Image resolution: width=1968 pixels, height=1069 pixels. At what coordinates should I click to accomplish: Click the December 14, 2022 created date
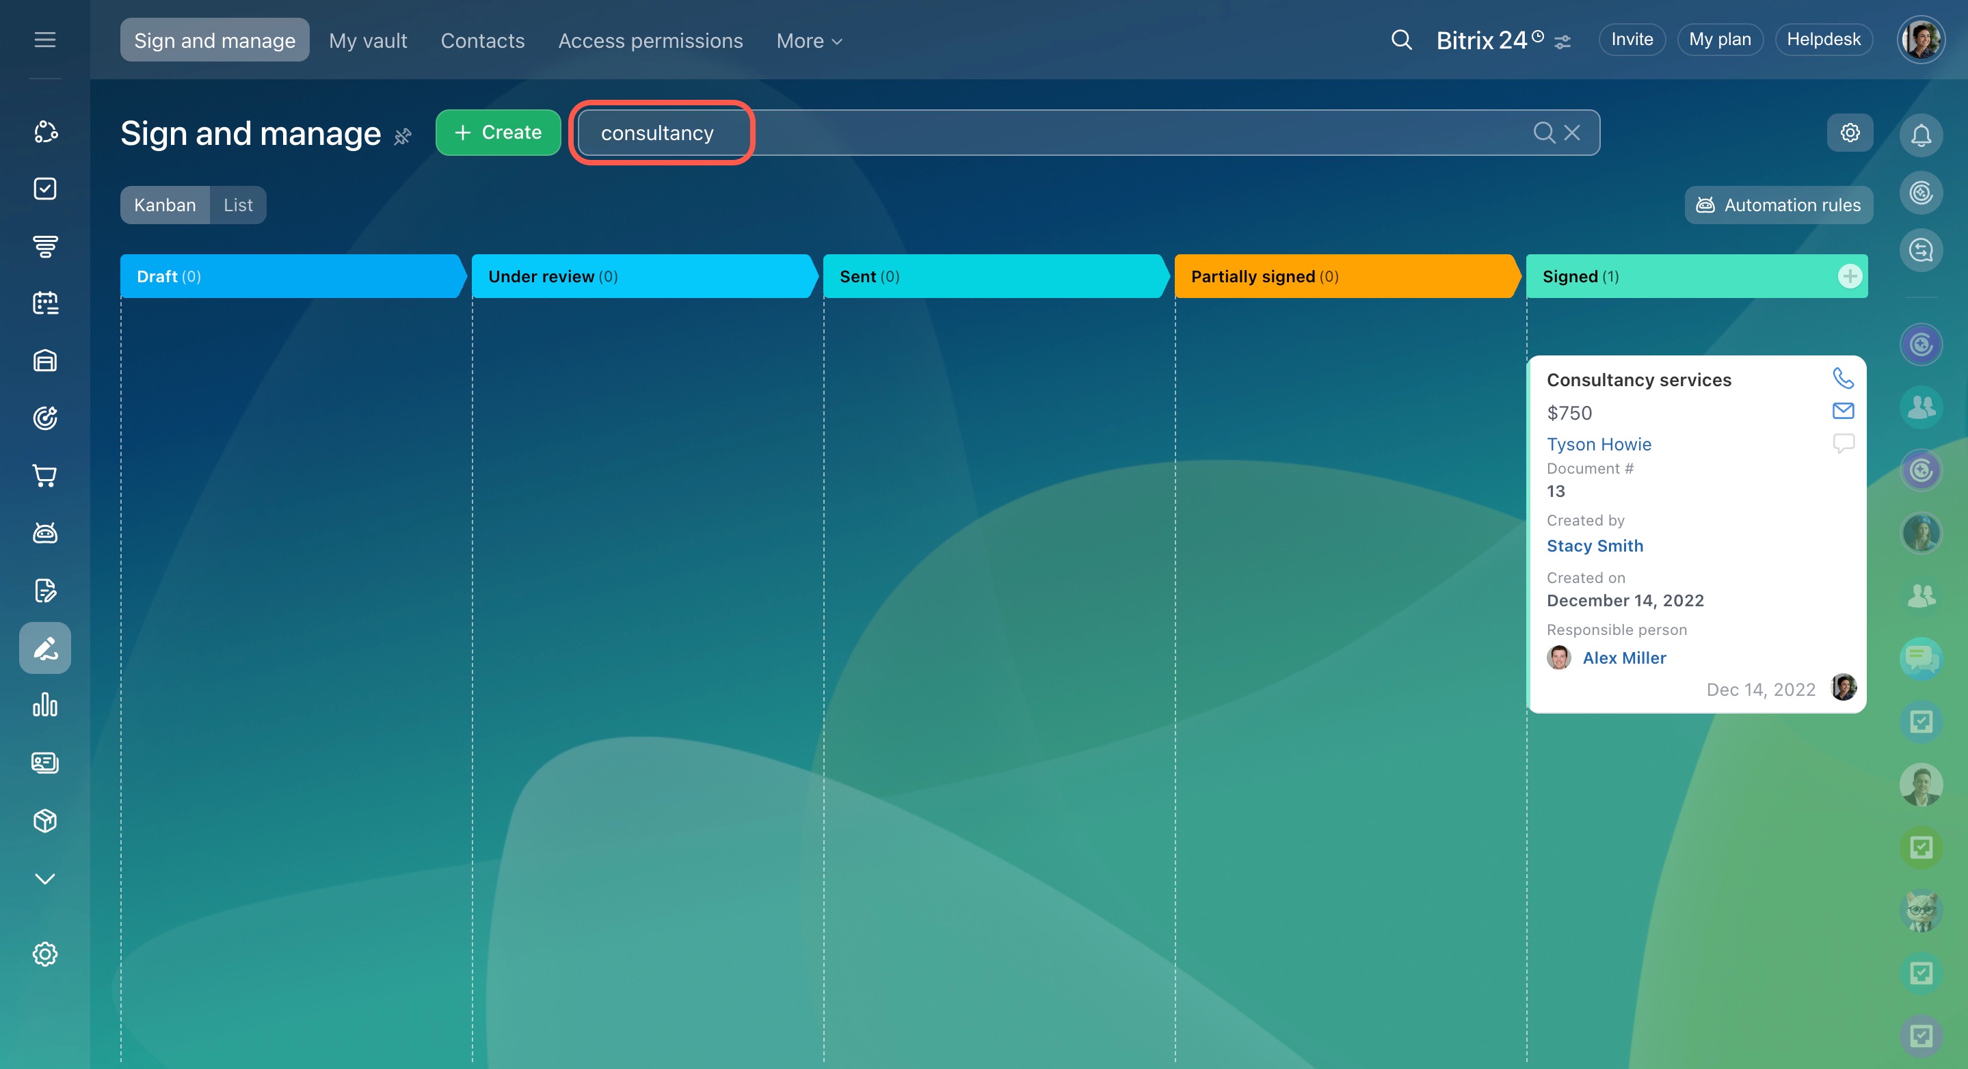point(1625,600)
